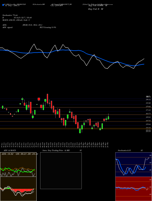152x201 pixels.
Task: Click the 'Stochastics & R' panel title
Action: (x=124, y=150)
